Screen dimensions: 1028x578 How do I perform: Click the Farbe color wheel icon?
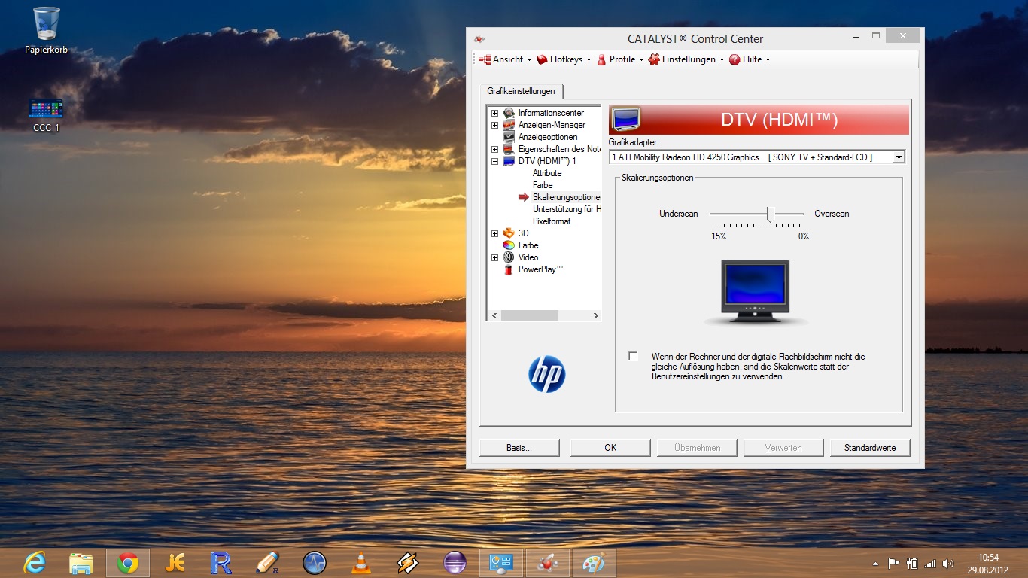509,245
